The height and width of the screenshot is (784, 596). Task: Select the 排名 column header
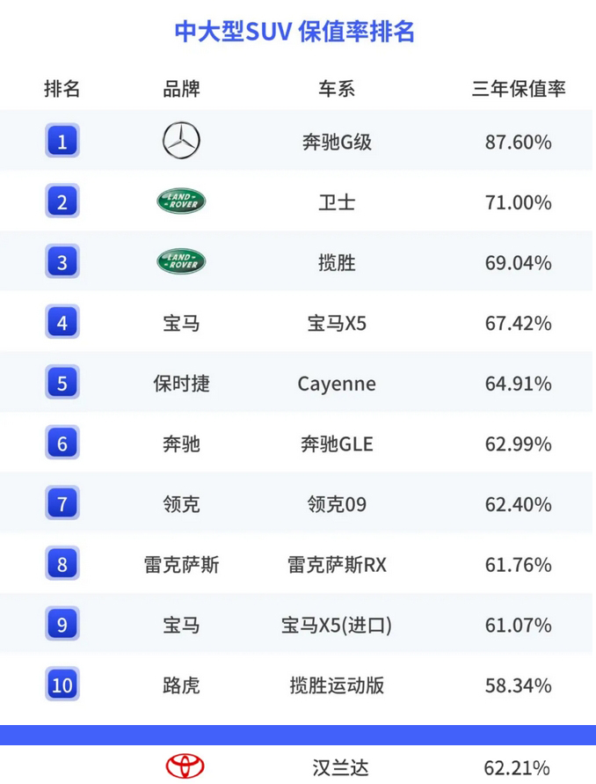(x=62, y=89)
